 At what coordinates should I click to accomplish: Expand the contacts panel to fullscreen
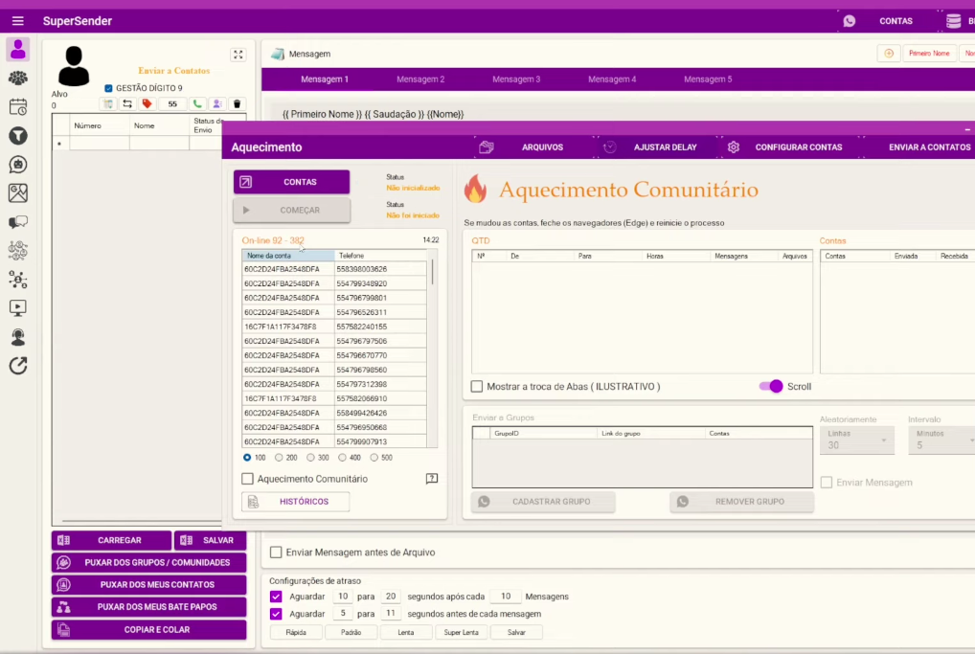[238, 55]
